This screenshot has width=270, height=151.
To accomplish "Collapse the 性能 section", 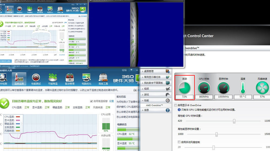I will coord(143,100).
